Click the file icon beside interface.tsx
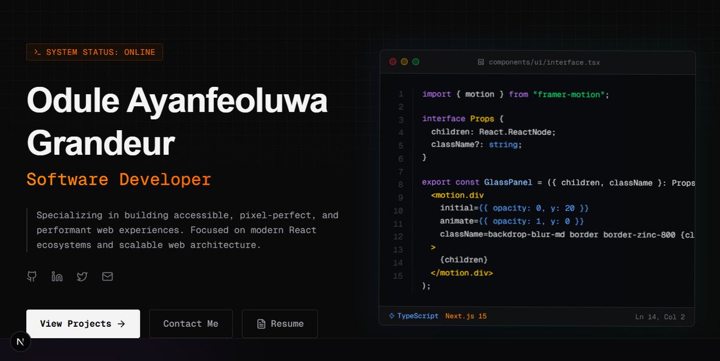Screen dimensions: 720x361 pyautogui.click(x=481, y=62)
